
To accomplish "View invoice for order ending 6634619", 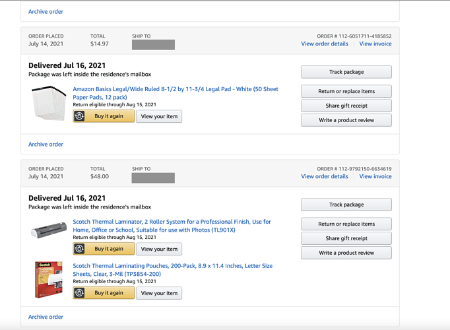I will (375, 176).
